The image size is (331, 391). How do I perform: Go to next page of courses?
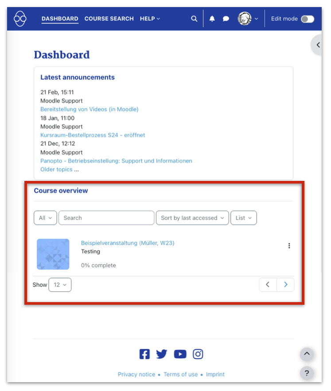pyautogui.click(x=285, y=285)
